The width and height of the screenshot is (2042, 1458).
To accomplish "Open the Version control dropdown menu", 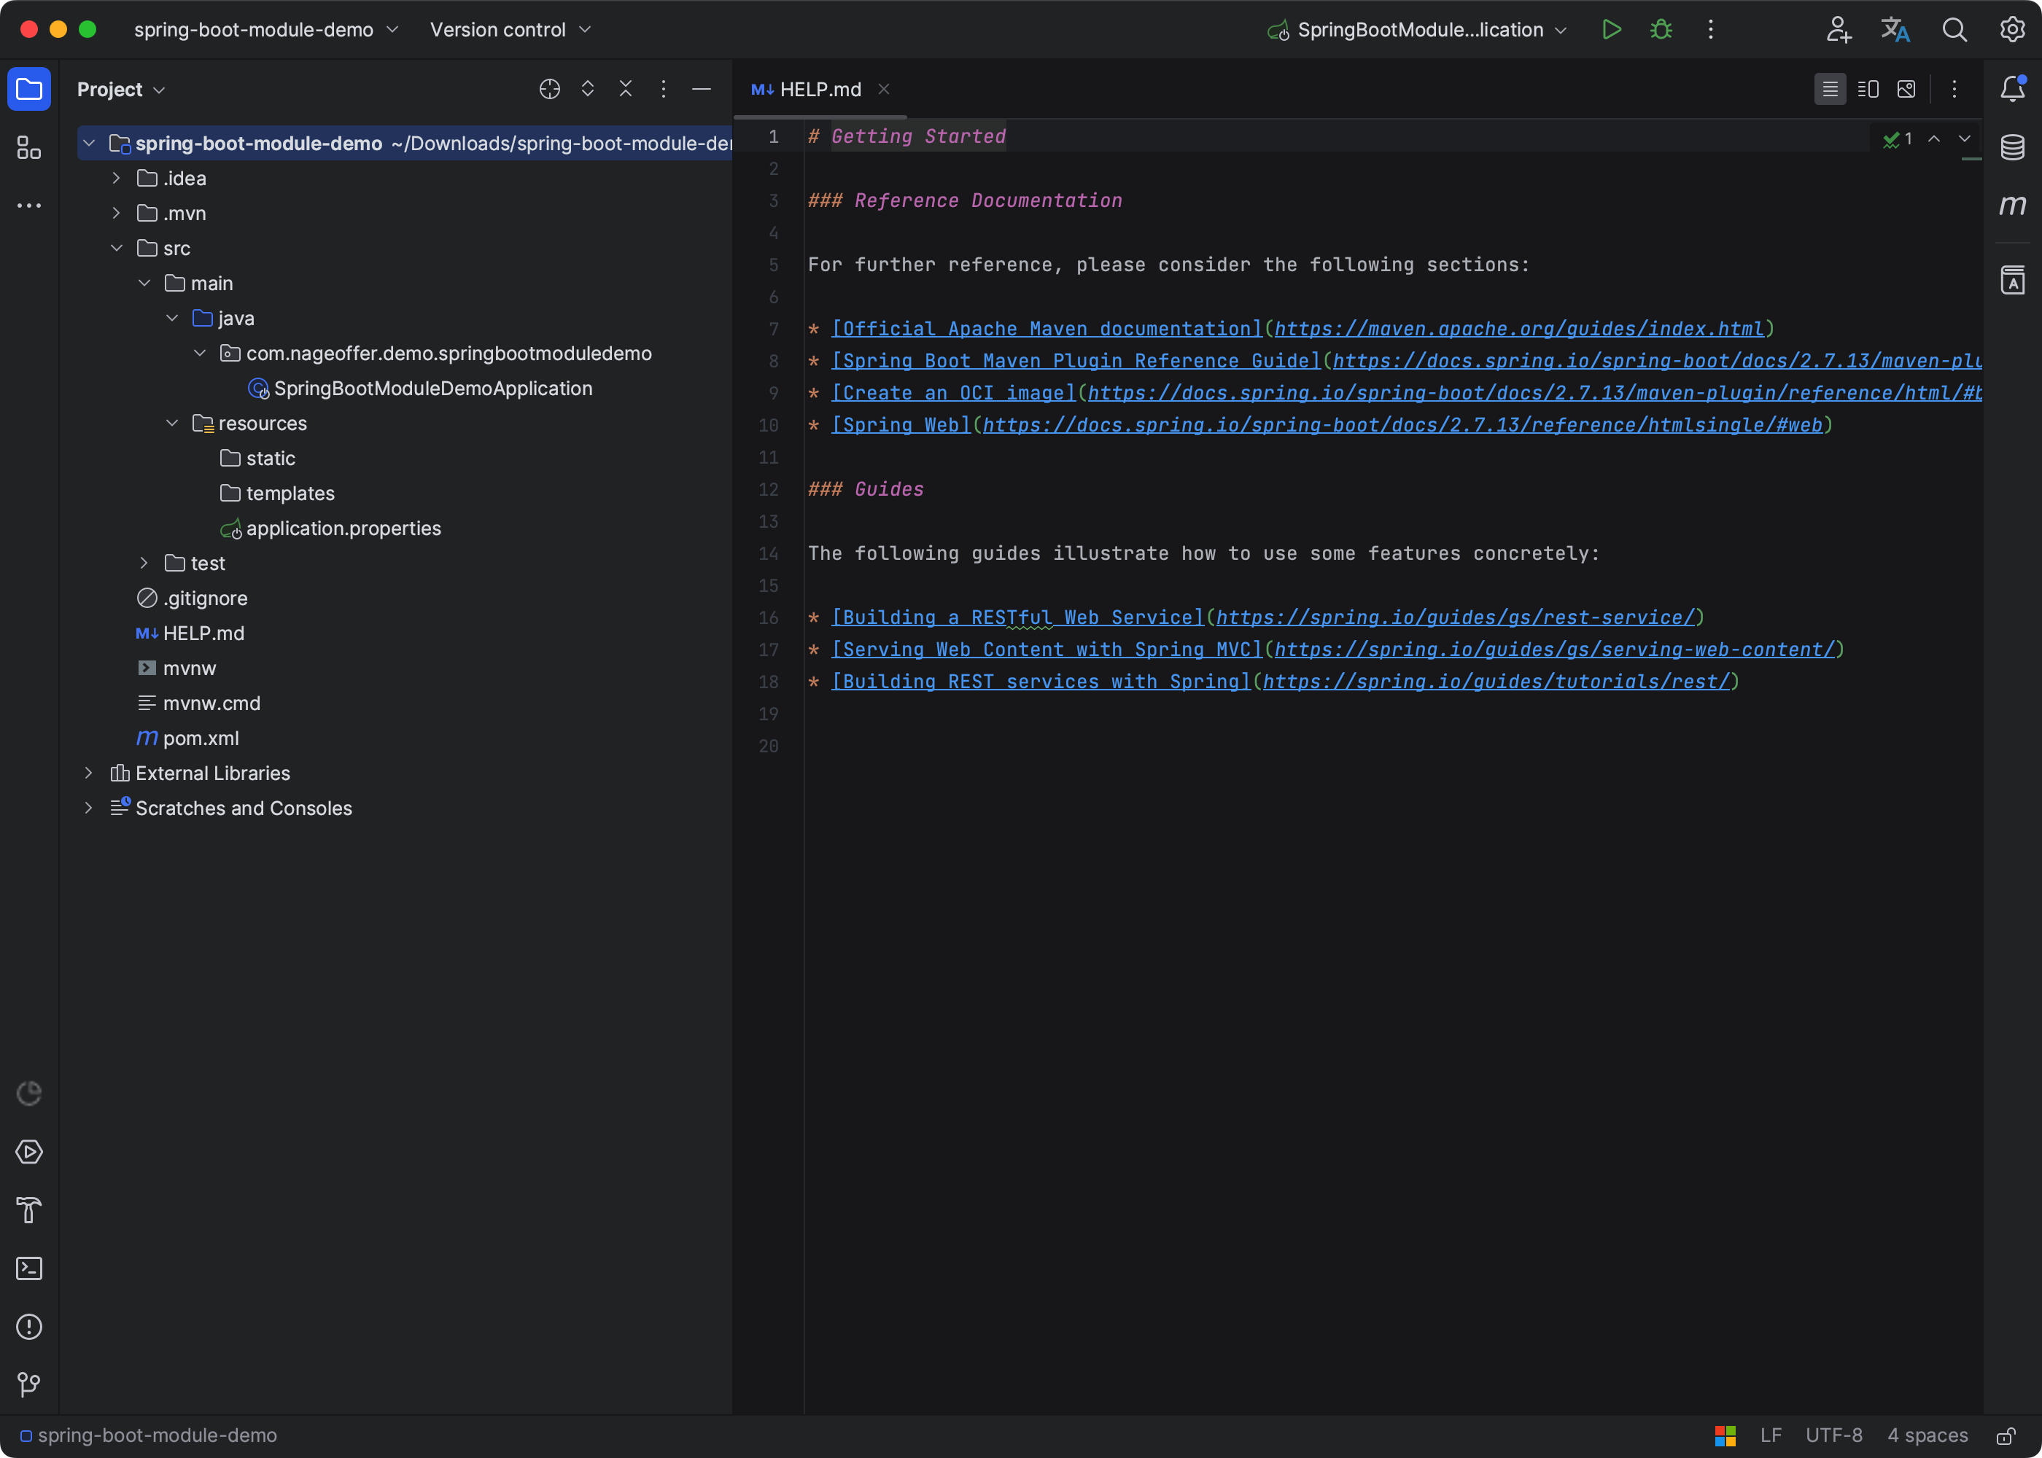I will (510, 30).
